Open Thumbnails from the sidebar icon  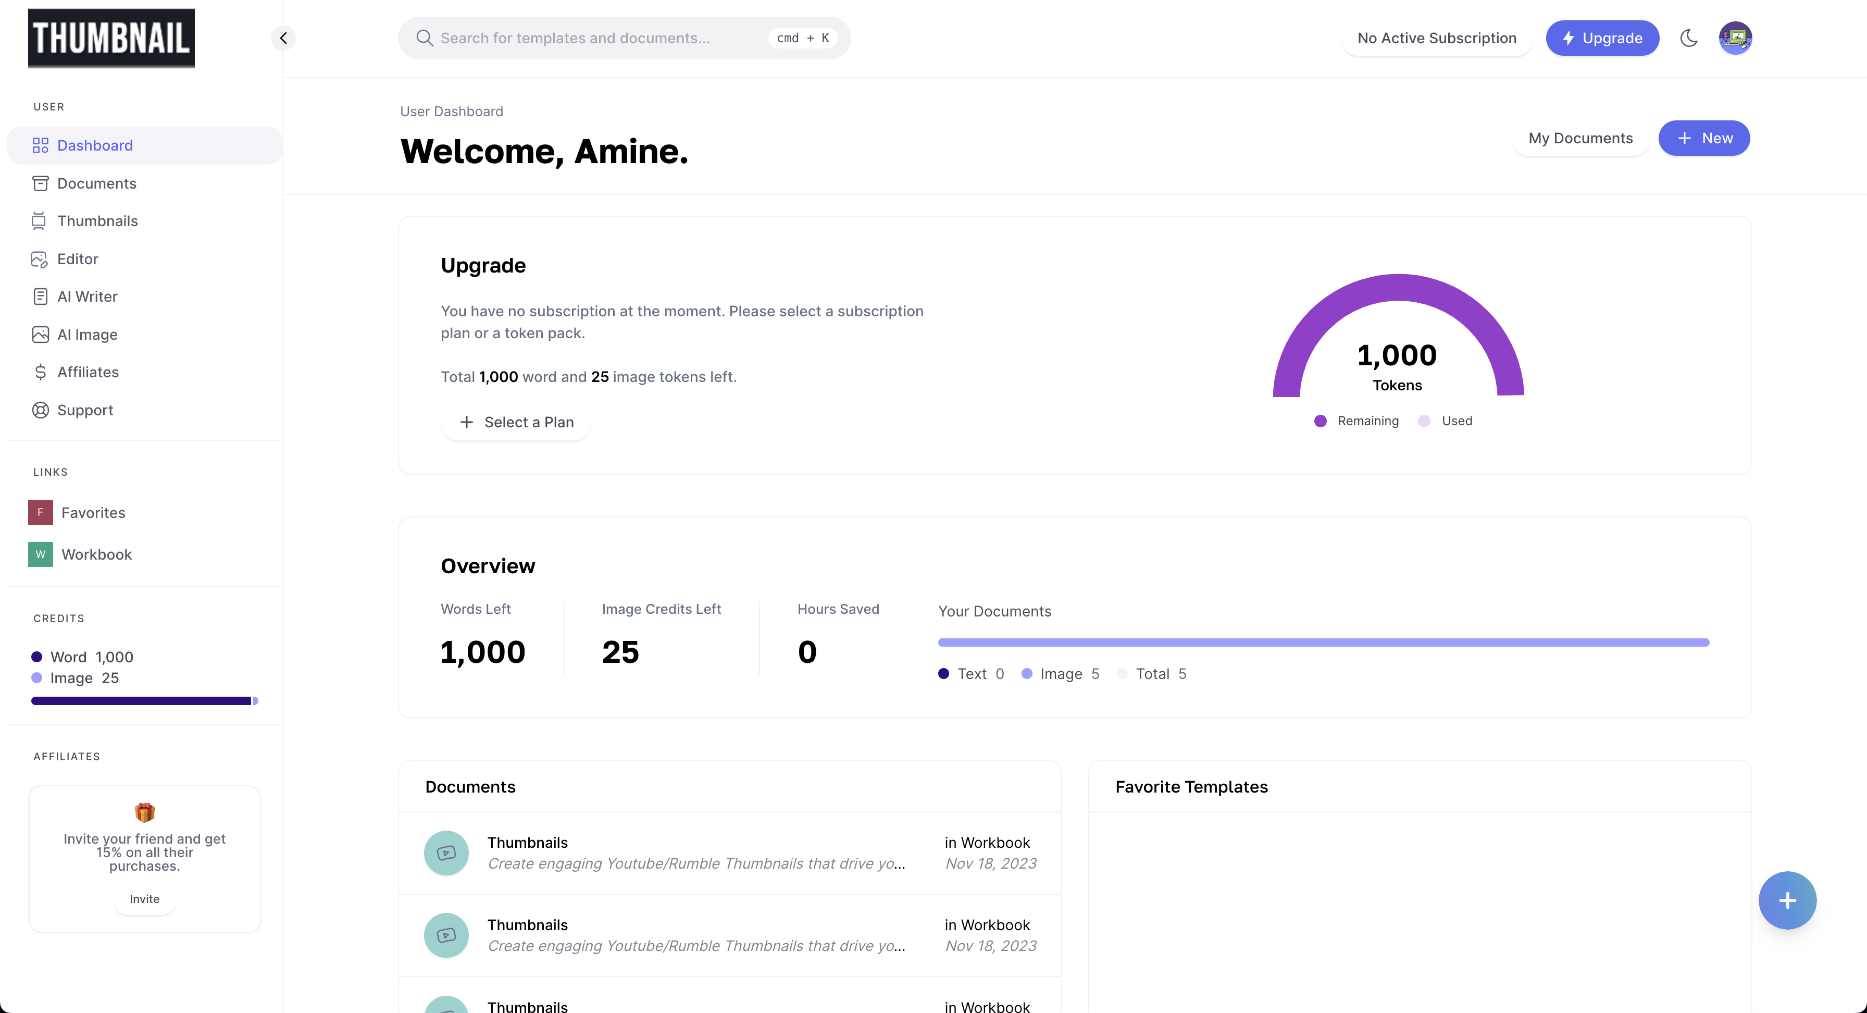[x=39, y=221]
